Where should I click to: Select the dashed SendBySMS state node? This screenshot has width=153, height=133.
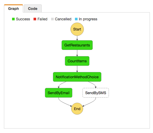(x=96, y=93)
